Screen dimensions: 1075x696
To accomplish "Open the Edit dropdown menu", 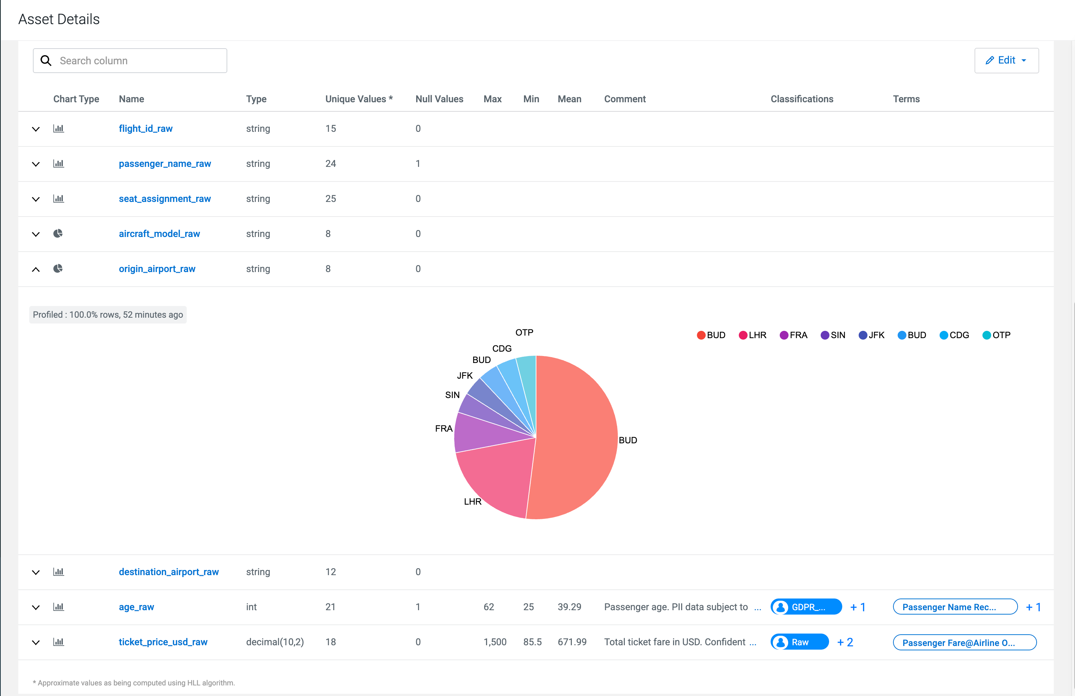I will pyautogui.click(x=1006, y=61).
